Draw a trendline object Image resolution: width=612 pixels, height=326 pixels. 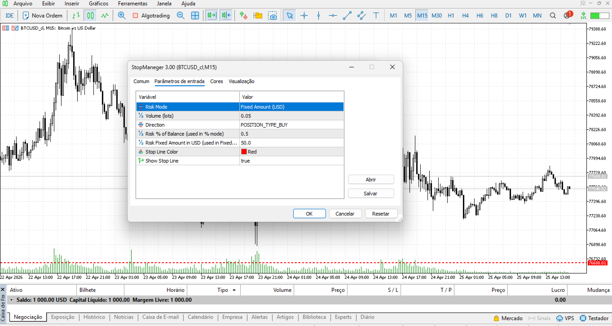(347, 16)
